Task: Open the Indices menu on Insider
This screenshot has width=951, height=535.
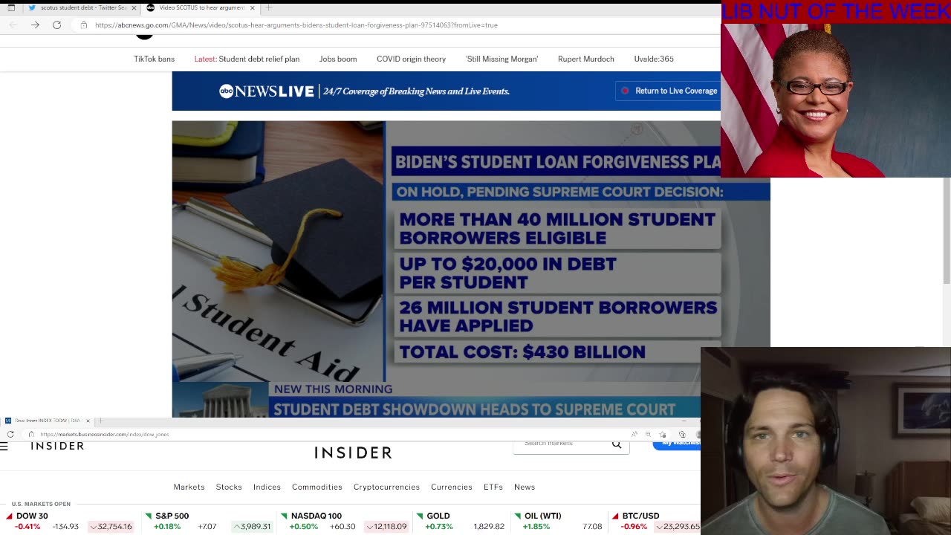Action: 267,487
